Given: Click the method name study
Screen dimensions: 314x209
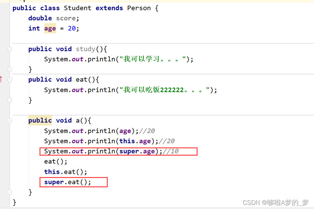Looking at the screenshot, I should (86, 49).
